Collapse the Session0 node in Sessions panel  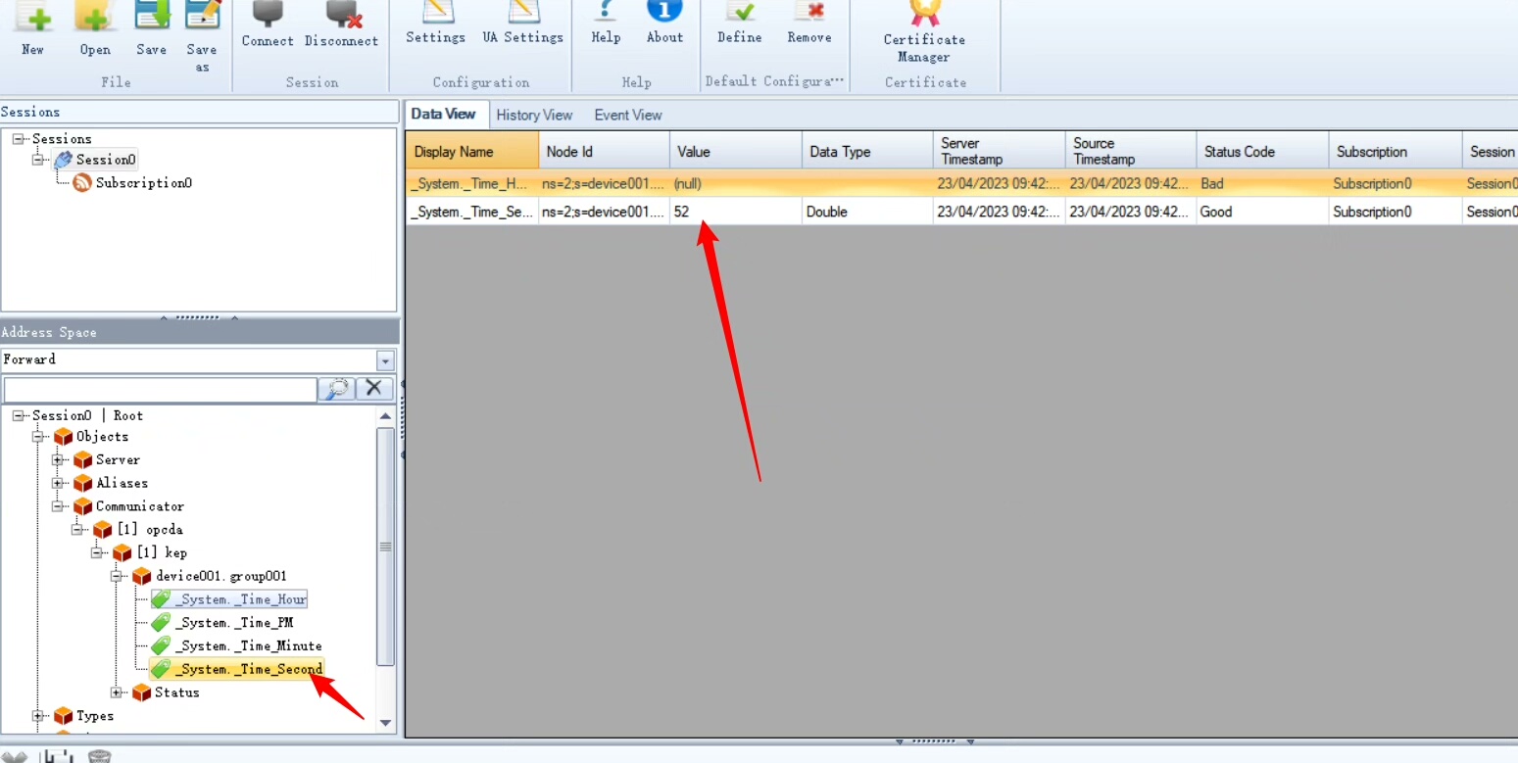(x=38, y=159)
